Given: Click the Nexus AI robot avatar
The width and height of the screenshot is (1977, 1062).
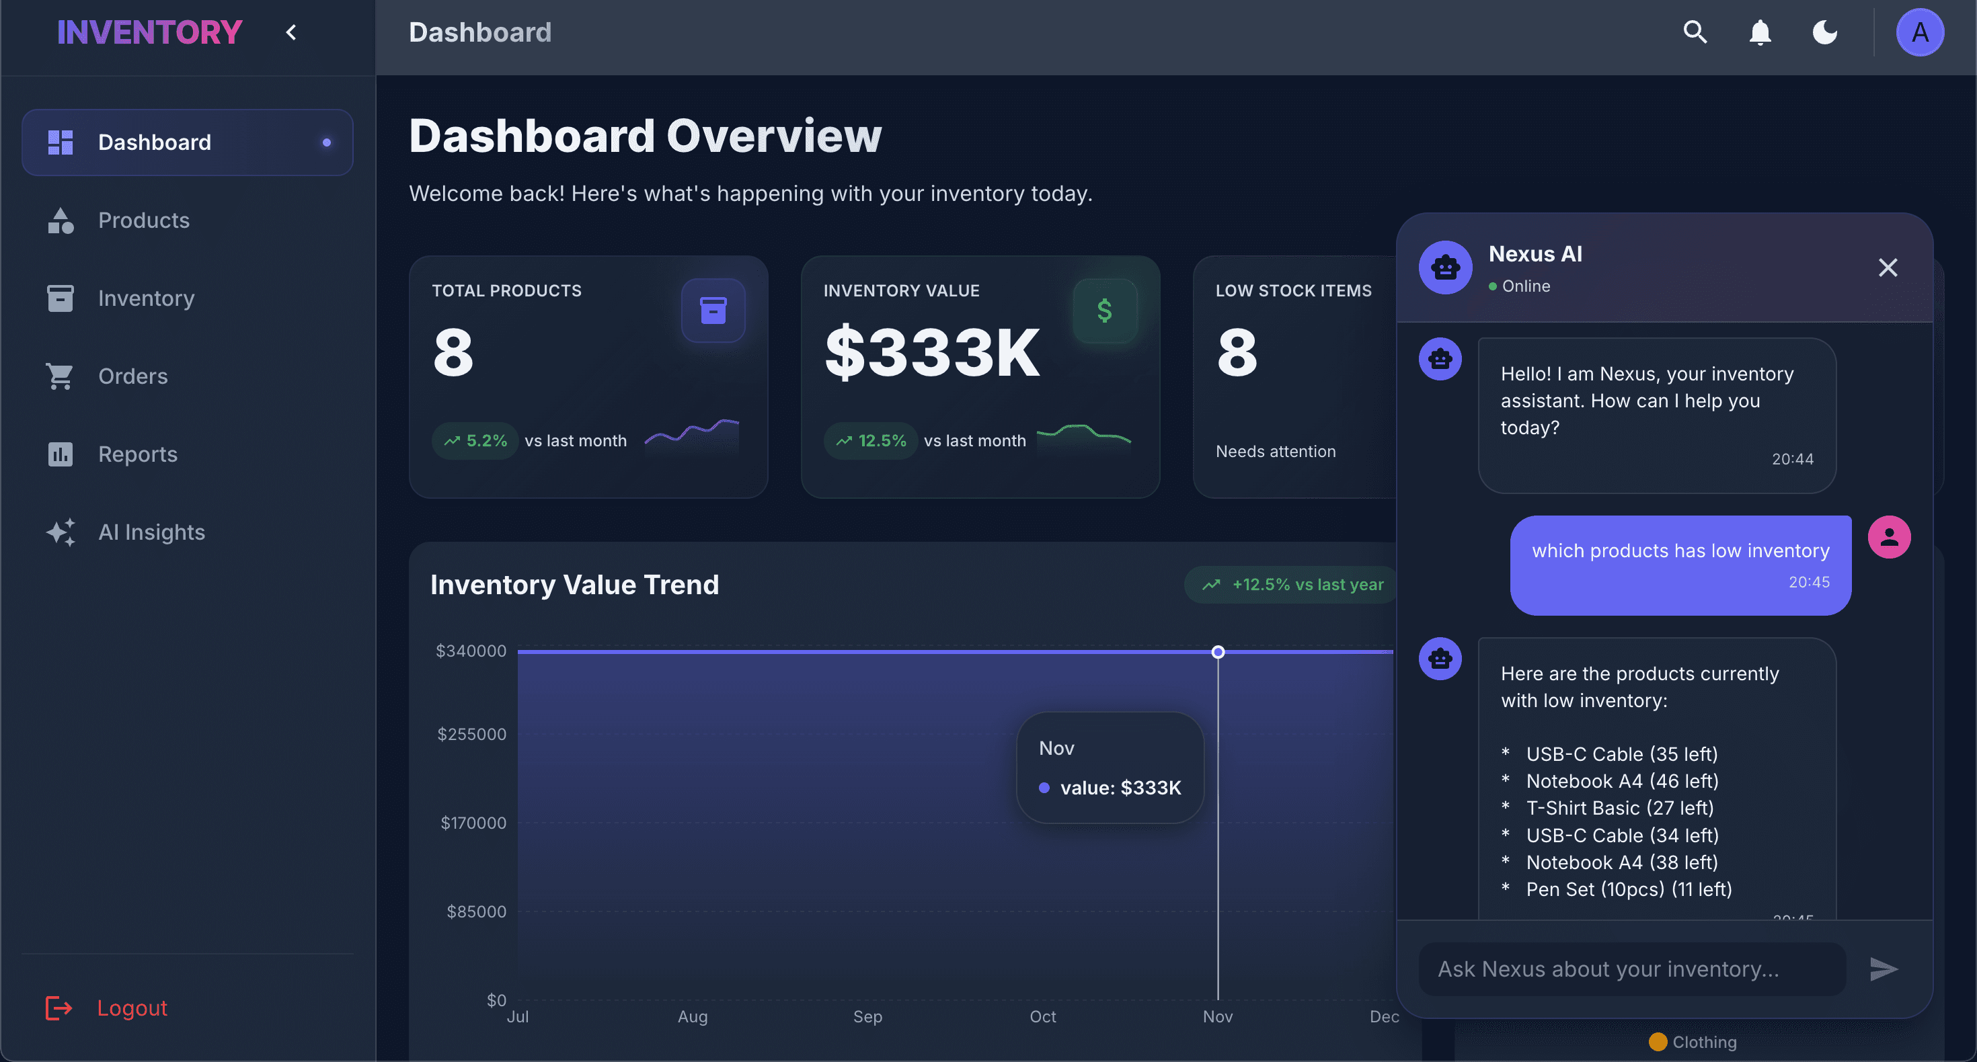Looking at the screenshot, I should [x=1445, y=267].
